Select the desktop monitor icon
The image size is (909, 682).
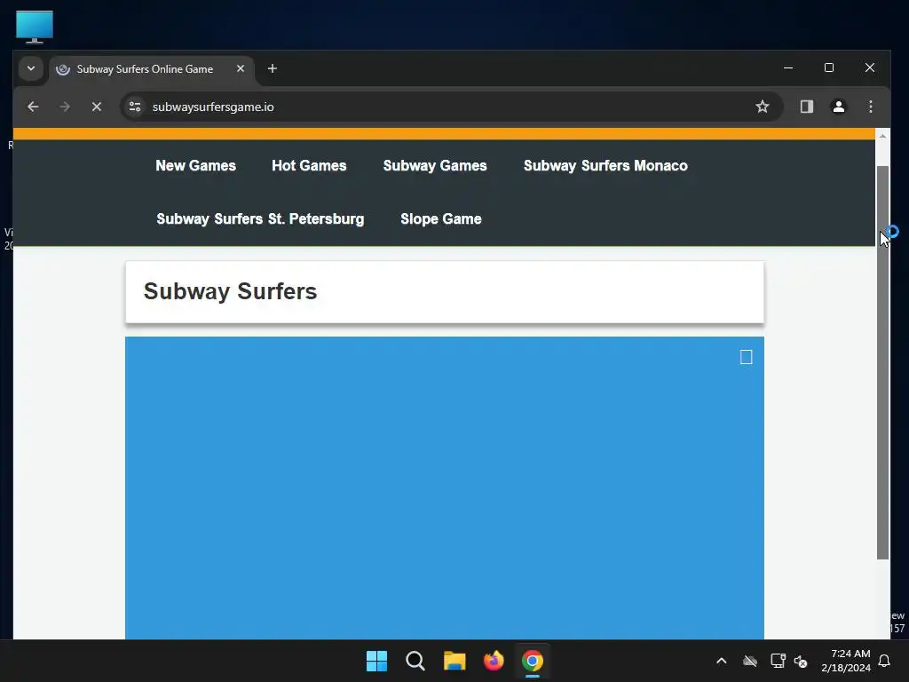pos(35,27)
